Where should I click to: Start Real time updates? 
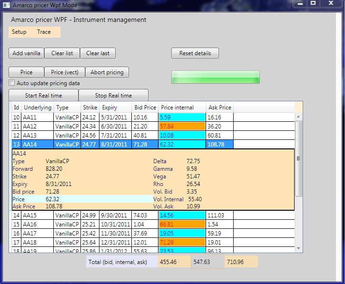[43, 96]
